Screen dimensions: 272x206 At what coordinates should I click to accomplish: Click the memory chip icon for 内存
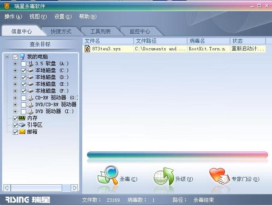coord(22,118)
